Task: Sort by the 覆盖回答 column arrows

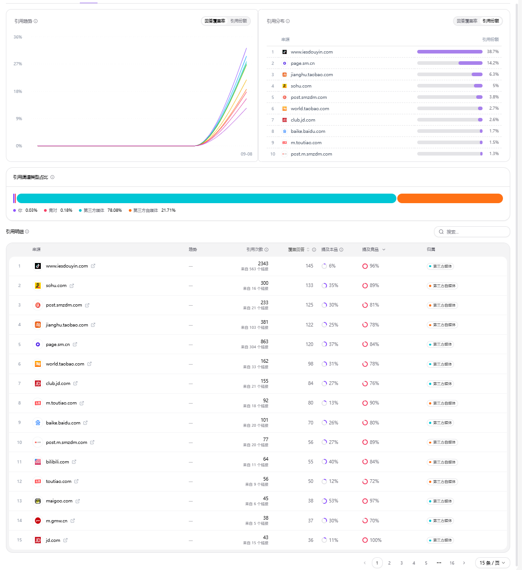Action: 308,250
